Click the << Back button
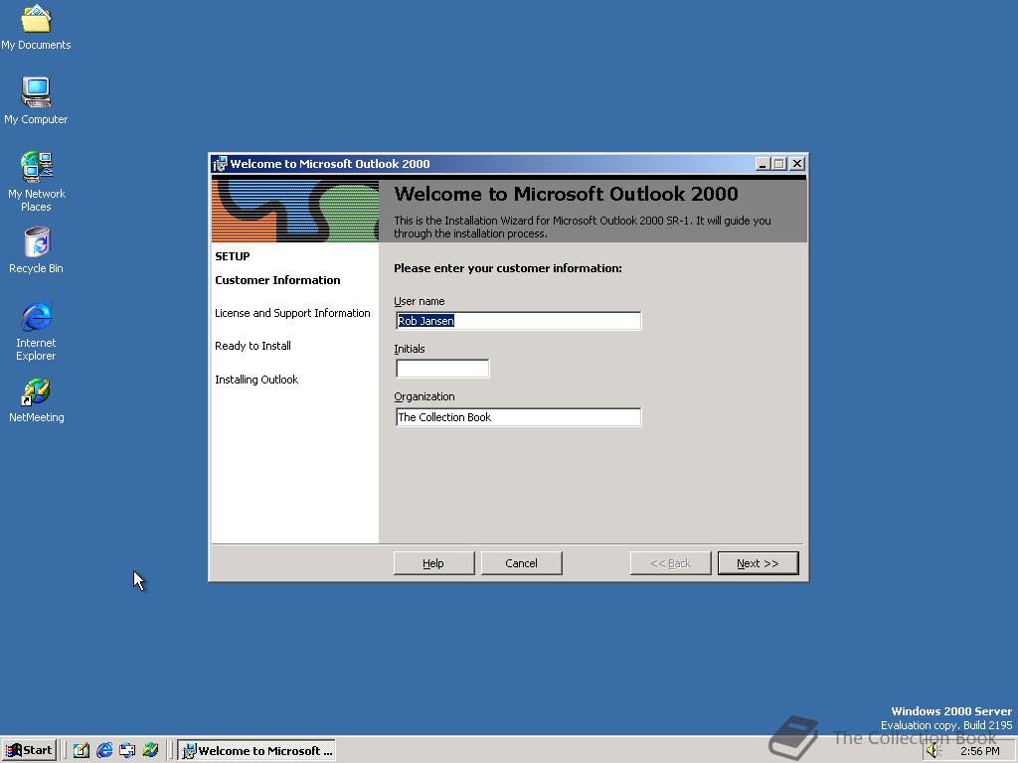The image size is (1018, 763). 671,563
